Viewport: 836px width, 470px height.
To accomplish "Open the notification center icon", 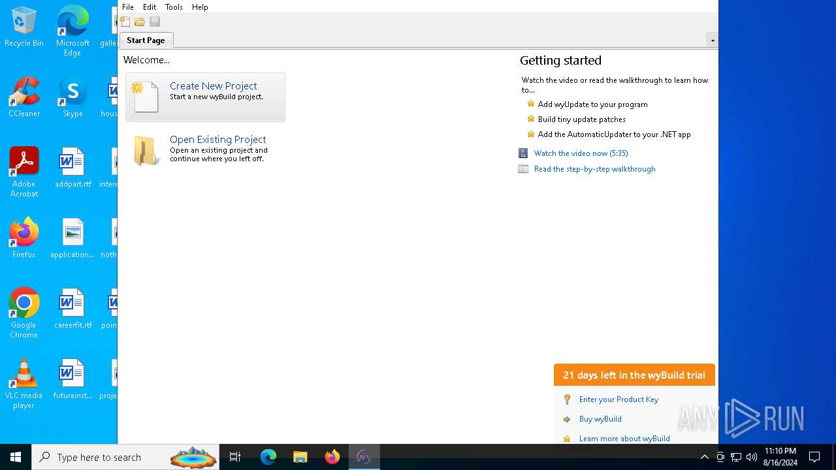I will coord(814,457).
